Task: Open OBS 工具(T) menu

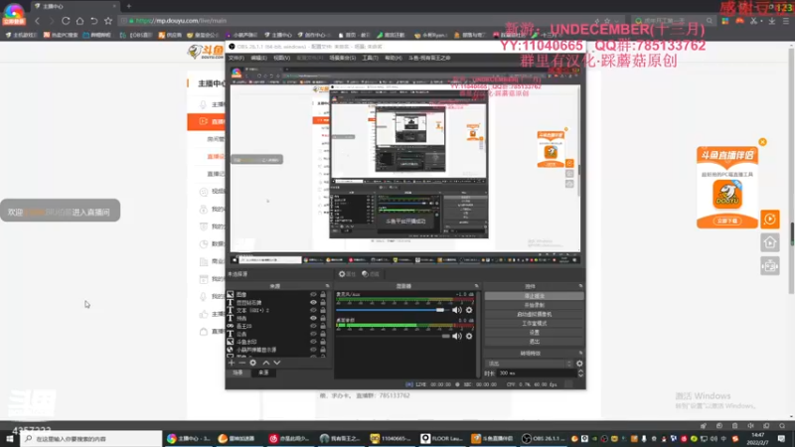Action: point(370,58)
